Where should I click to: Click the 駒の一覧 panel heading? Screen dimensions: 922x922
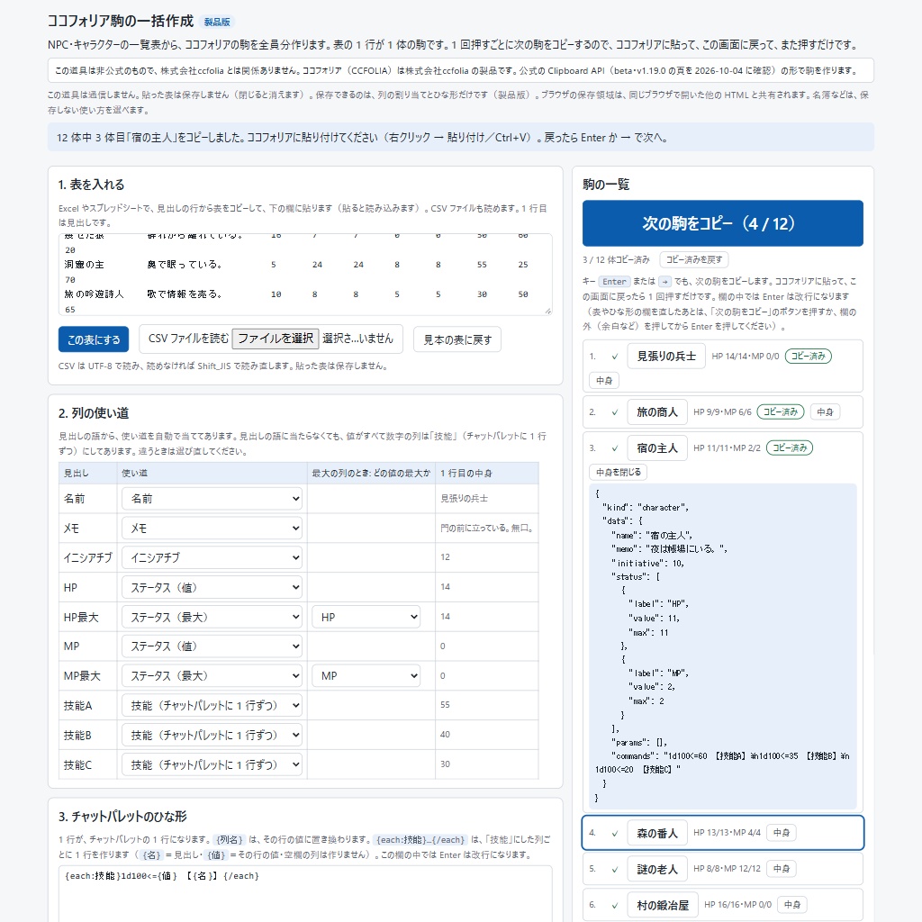tap(606, 185)
